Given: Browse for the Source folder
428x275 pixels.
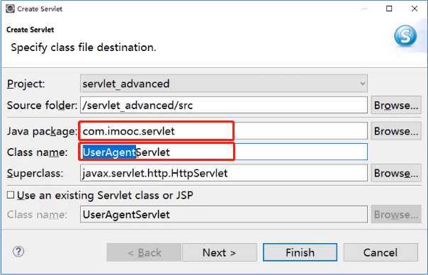Looking at the screenshot, I should click(396, 105).
